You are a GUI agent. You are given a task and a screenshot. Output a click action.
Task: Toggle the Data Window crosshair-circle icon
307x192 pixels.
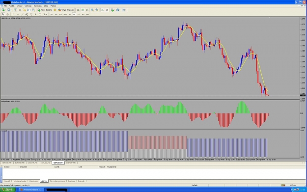coord(20,10)
